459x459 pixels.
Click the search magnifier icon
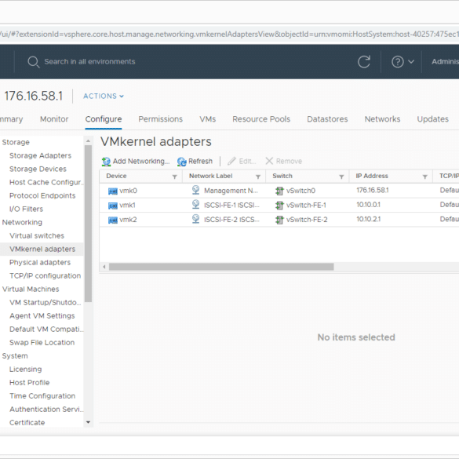click(x=34, y=62)
